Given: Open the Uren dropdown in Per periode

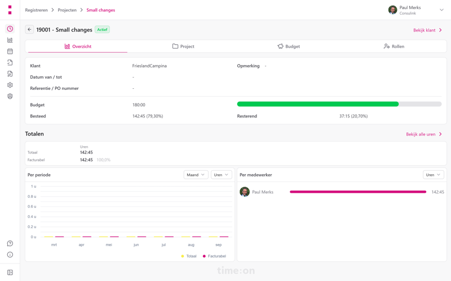Looking at the screenshot, I should [x=221, y=175].
